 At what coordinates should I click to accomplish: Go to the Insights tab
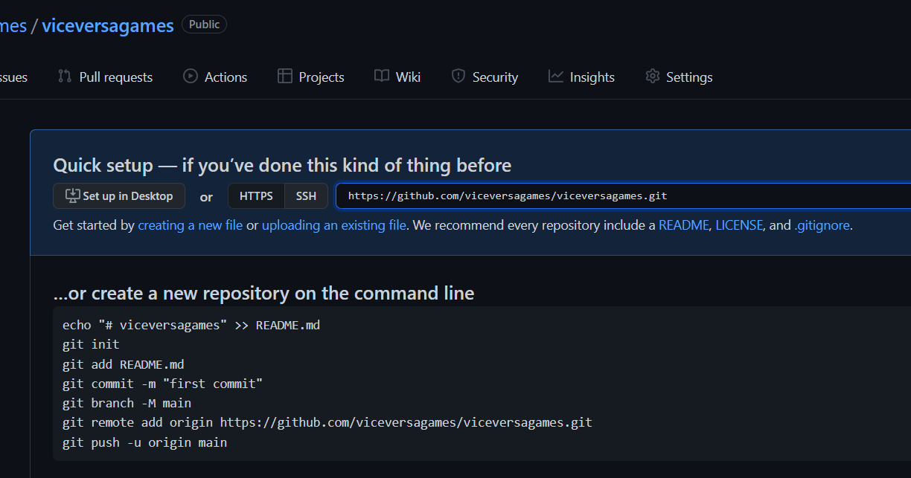point(592,77)
